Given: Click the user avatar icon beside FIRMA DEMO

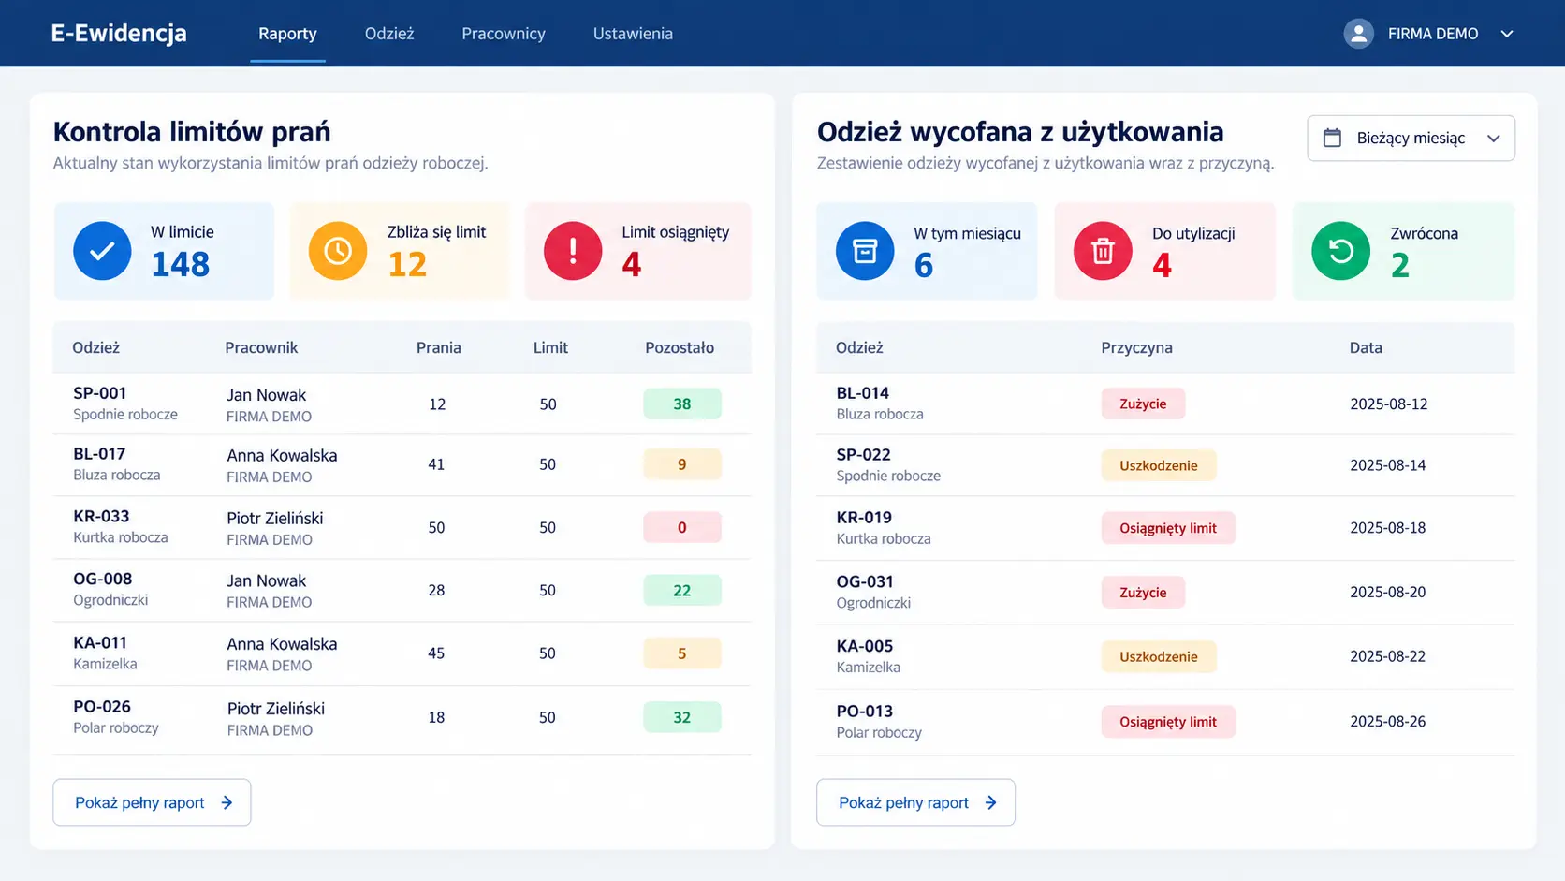Looking at the screenshot, I should tap(1358, 34).
